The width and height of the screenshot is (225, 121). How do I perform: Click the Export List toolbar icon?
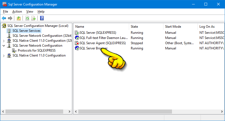(34, 18)
